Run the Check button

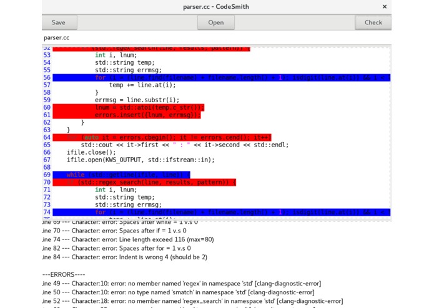click(x=373, y=22)
